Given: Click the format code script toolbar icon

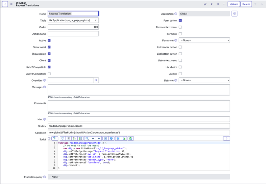Looking at the screenshot, I should pyautogui.click(x=69, y=139).
